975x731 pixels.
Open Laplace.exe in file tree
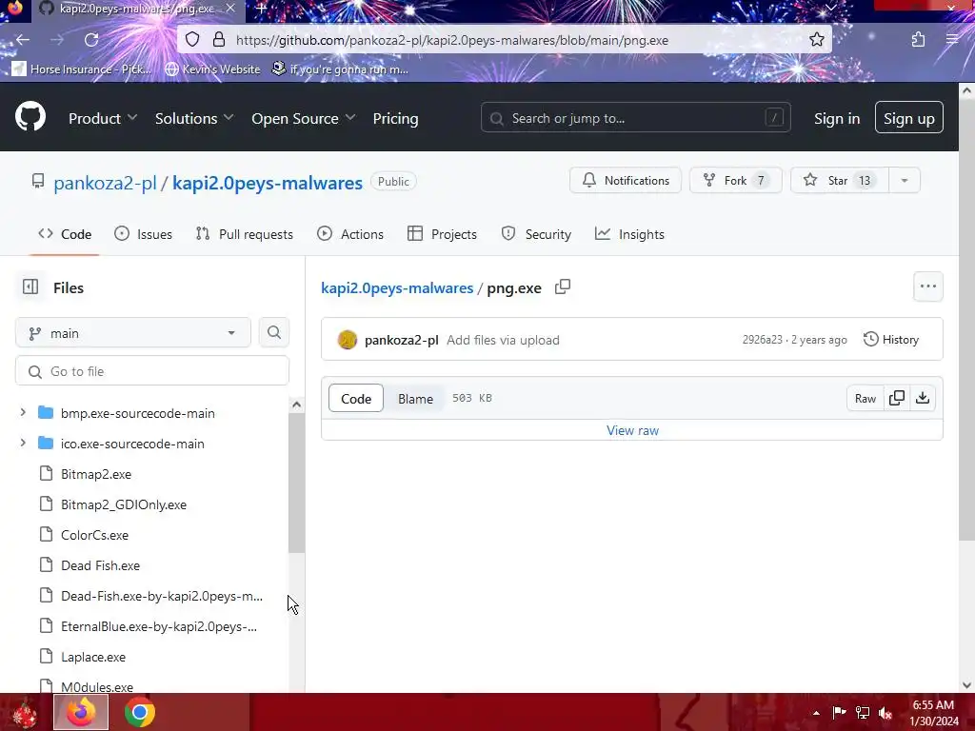pyautogui.click(x=92, y=657)
